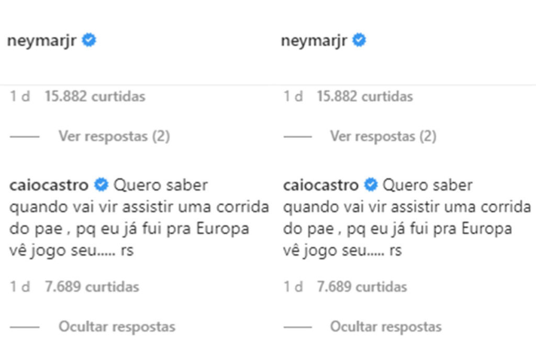
Task: View "15.882 curtidas" likes list, left panel
Action: pyautogui.click(x=95, y=96)
